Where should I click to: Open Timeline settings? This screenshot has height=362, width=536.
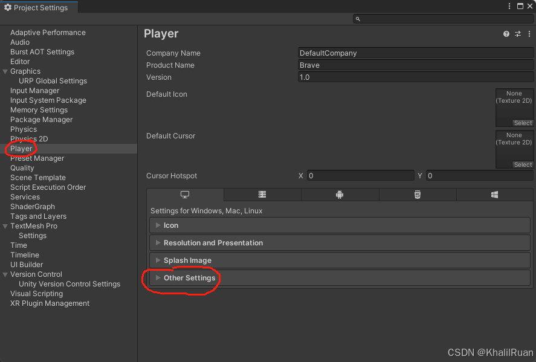pos(25,255)
